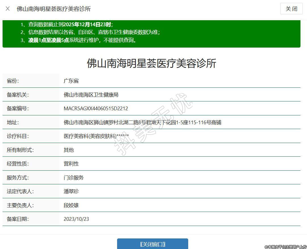Image resolution: width=307 pixels, height=249 pixels.
Task: Click the 凌晨1点至凌晨5点 maintenance notice
Action: [82, 40]
